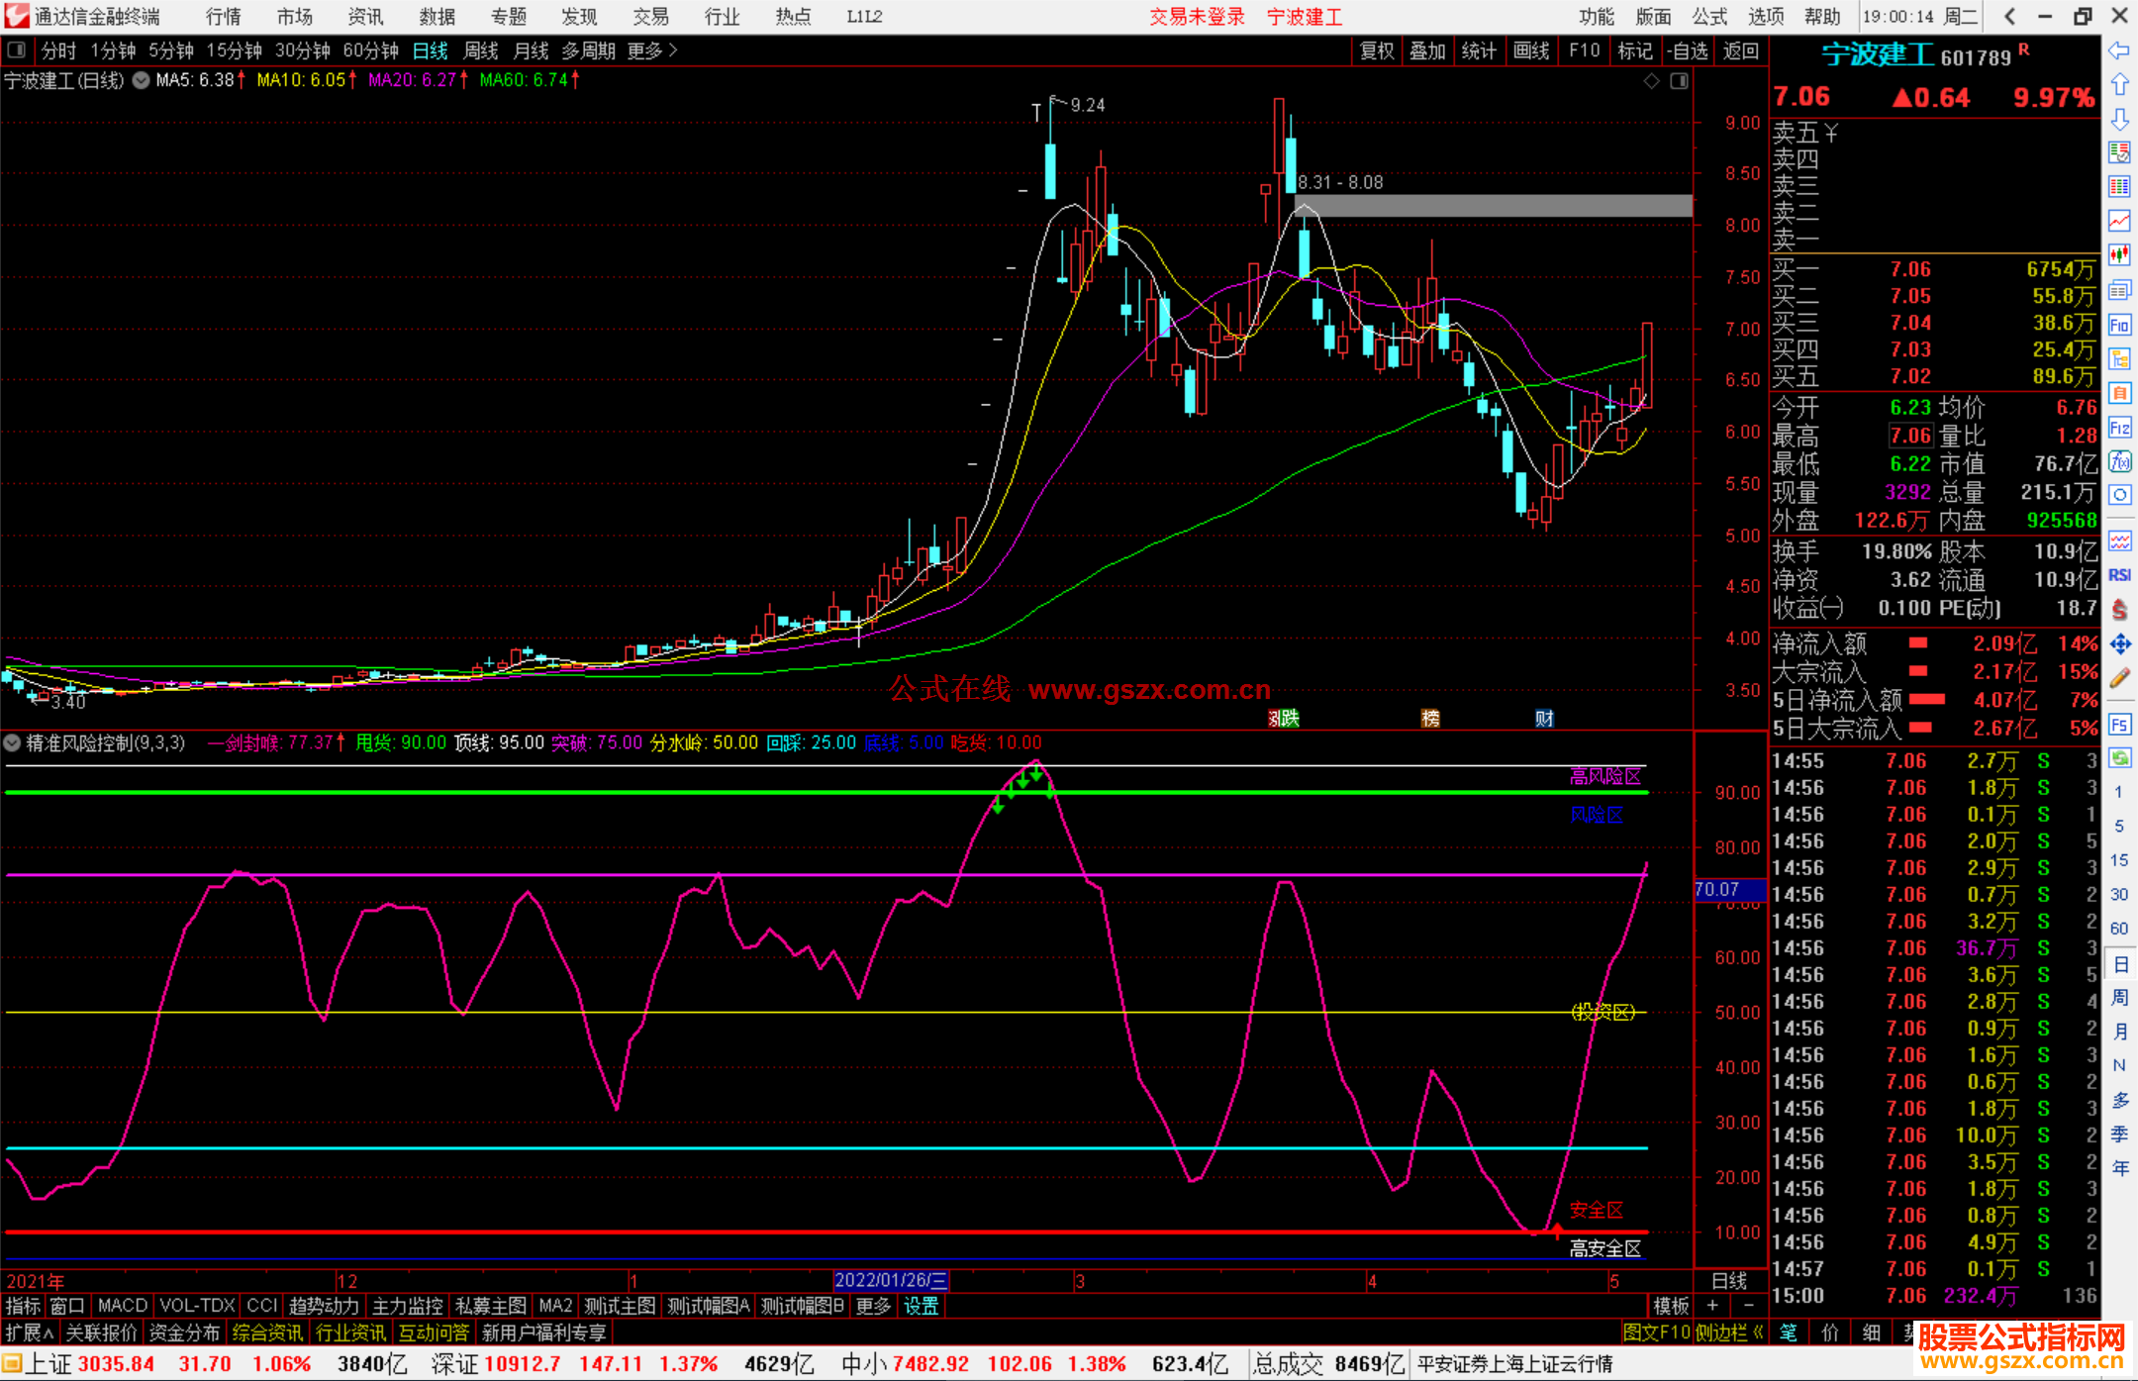Viewport: 2138px width, 1381px height.
Task: Click the red S arrow icon
Action: click(2119, 610)
